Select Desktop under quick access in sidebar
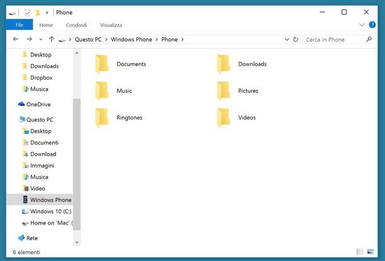This screenshot has height=261, width=385. coord(41,55)
